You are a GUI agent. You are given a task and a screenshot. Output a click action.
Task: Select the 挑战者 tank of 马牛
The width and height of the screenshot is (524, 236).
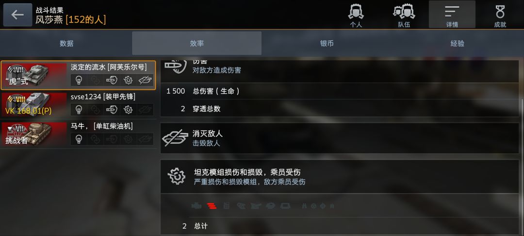78,134
